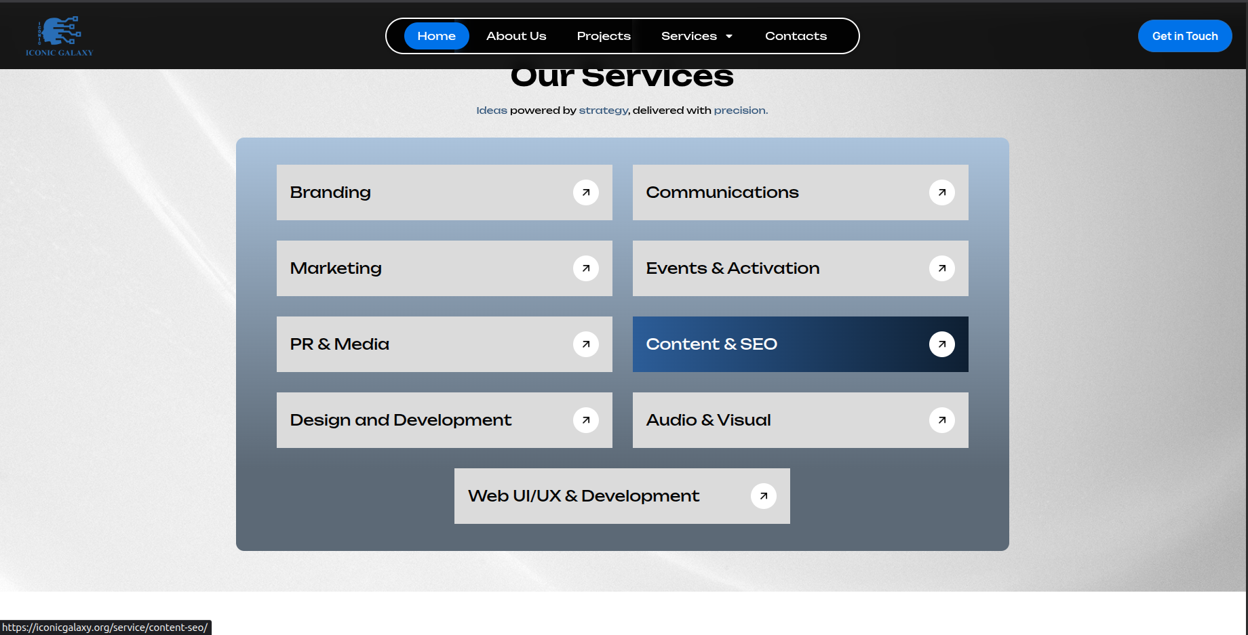Go to the Home nav item
Image resolution: width=1248 pixels, height=635 pixels.
tap(436, 36)
